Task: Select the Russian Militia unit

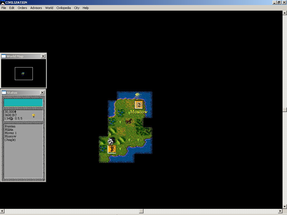Action: pyautogui.click(x=112, y=149)
